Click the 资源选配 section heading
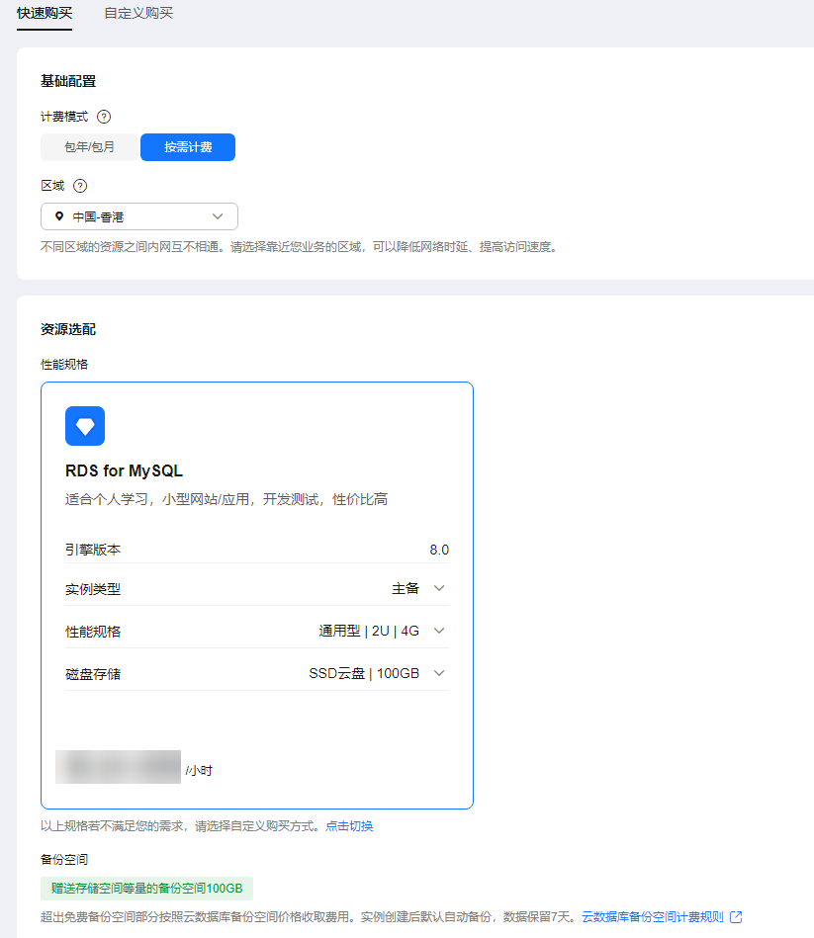The height and width of the screenshot is (938, 814). [x=68, y=329]
